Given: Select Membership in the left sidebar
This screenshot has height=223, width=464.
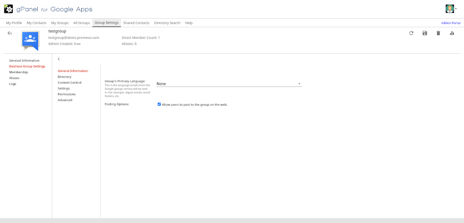Looking at the screenshot, I should tap(18, 72).
